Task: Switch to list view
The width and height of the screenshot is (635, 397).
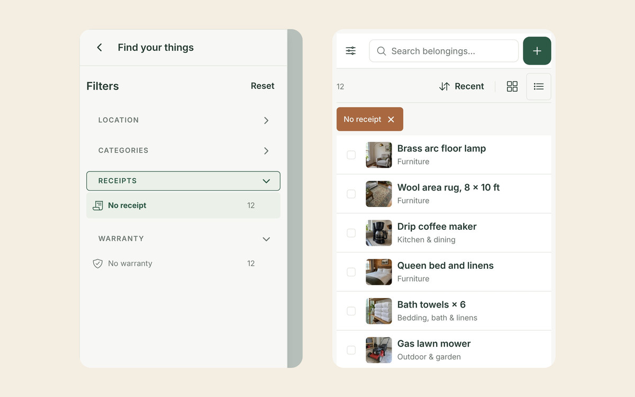Action: (539, 86)
